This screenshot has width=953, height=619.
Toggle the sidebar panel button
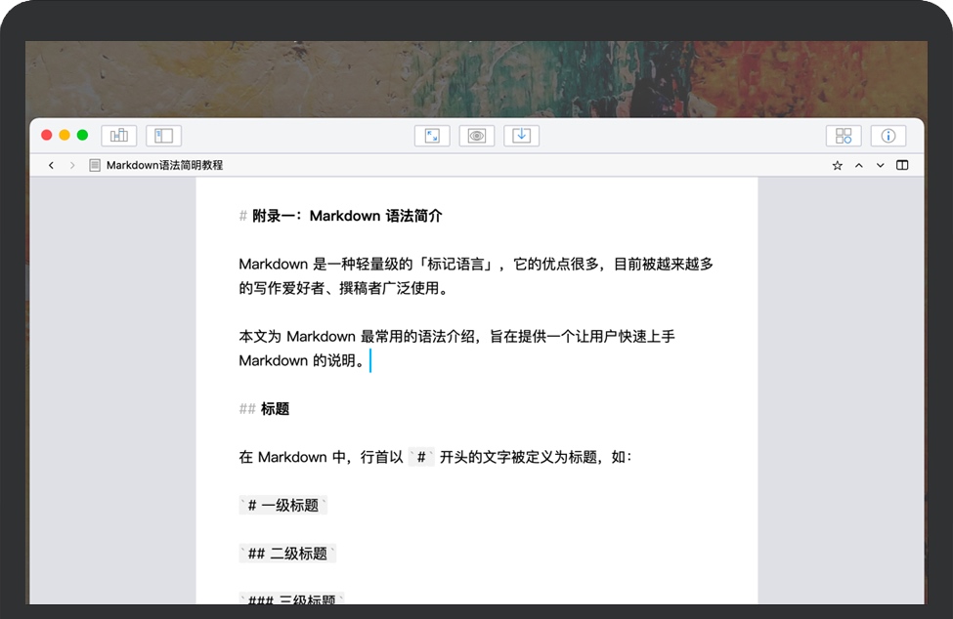click(164, 136)
